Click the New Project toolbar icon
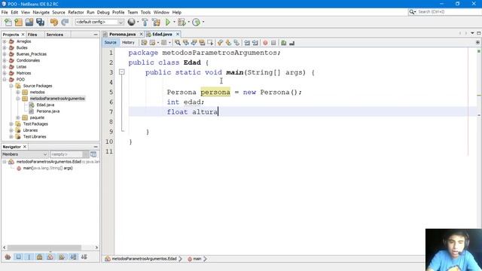Viewport: 482px width, 271px height. 18,22
